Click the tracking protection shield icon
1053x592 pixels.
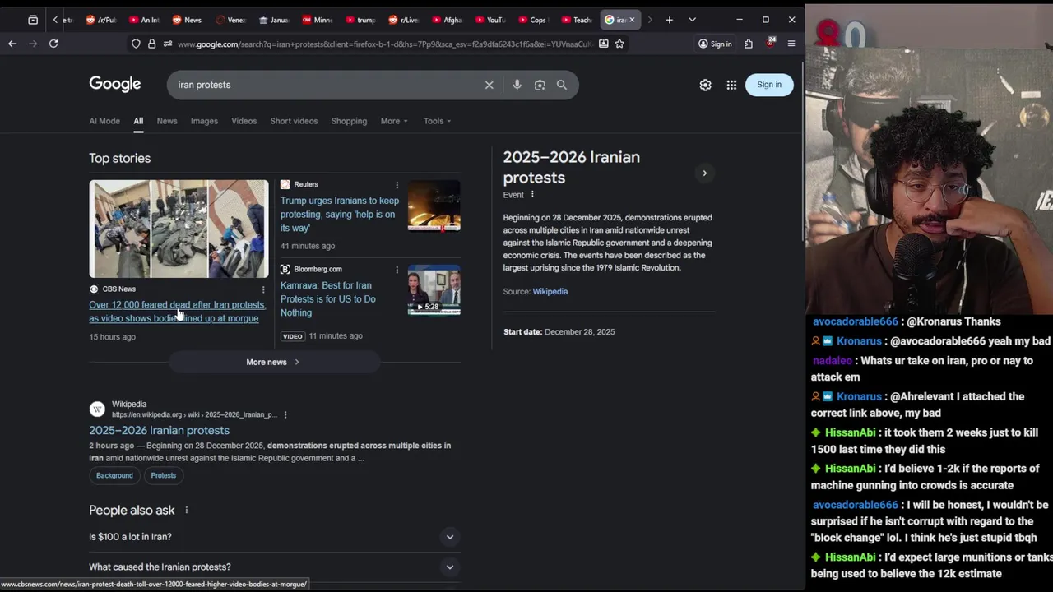tap(136, 44)
